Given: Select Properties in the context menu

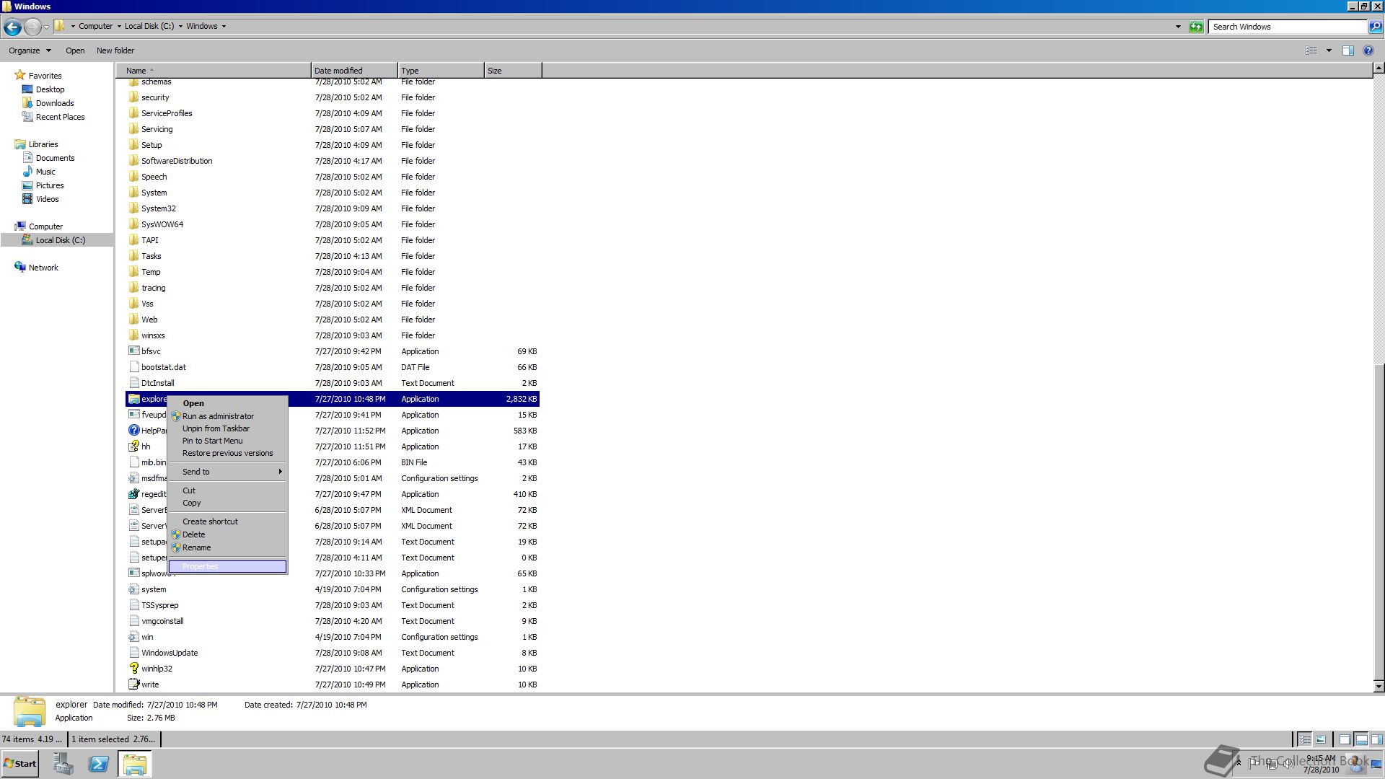Looking at the screenshot, I should click(228, 567).
